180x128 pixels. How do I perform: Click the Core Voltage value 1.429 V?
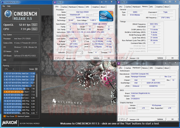pyautogui.click(x=93, y=20)
